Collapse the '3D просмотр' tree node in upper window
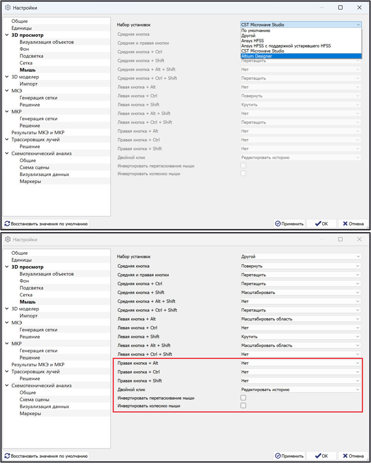This screenshot has height=465, width=371. point(7,35)
